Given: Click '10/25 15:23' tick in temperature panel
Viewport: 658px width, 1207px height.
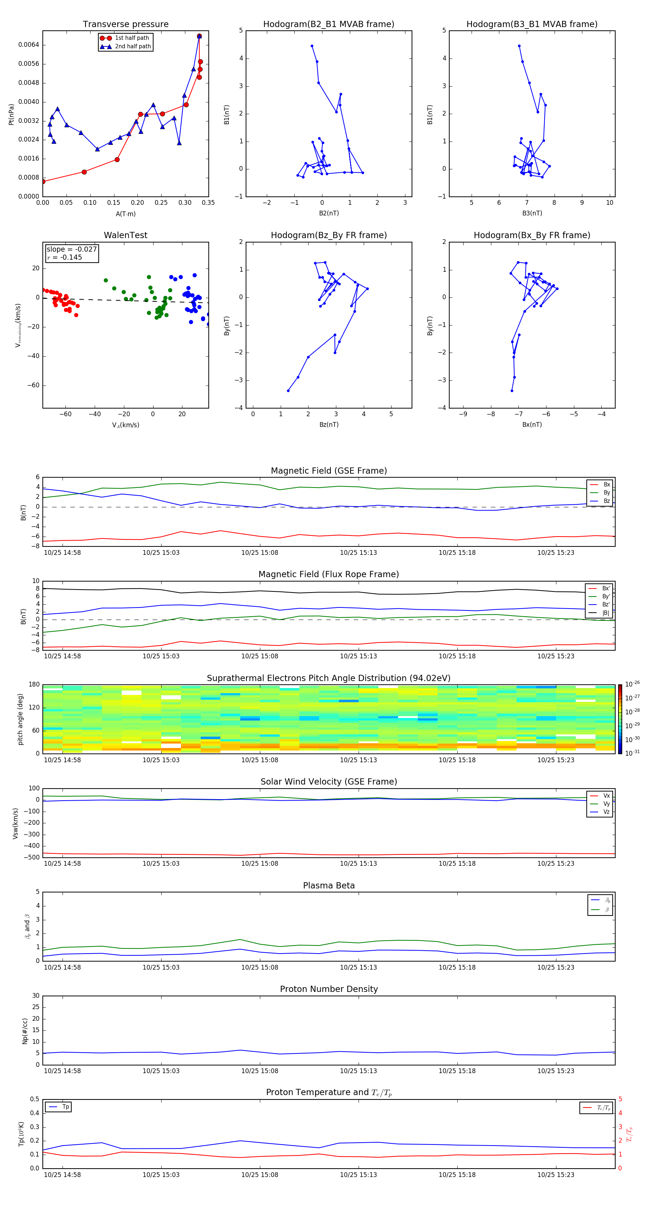Looking at the screenshot, I should (x=556, y=1175).
